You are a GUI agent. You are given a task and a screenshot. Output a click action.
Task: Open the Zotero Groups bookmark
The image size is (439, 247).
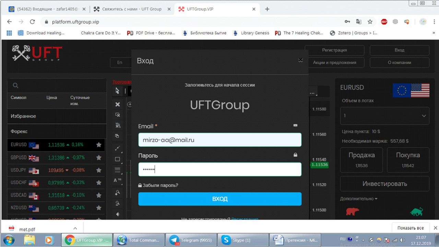(x=353, y=33)
